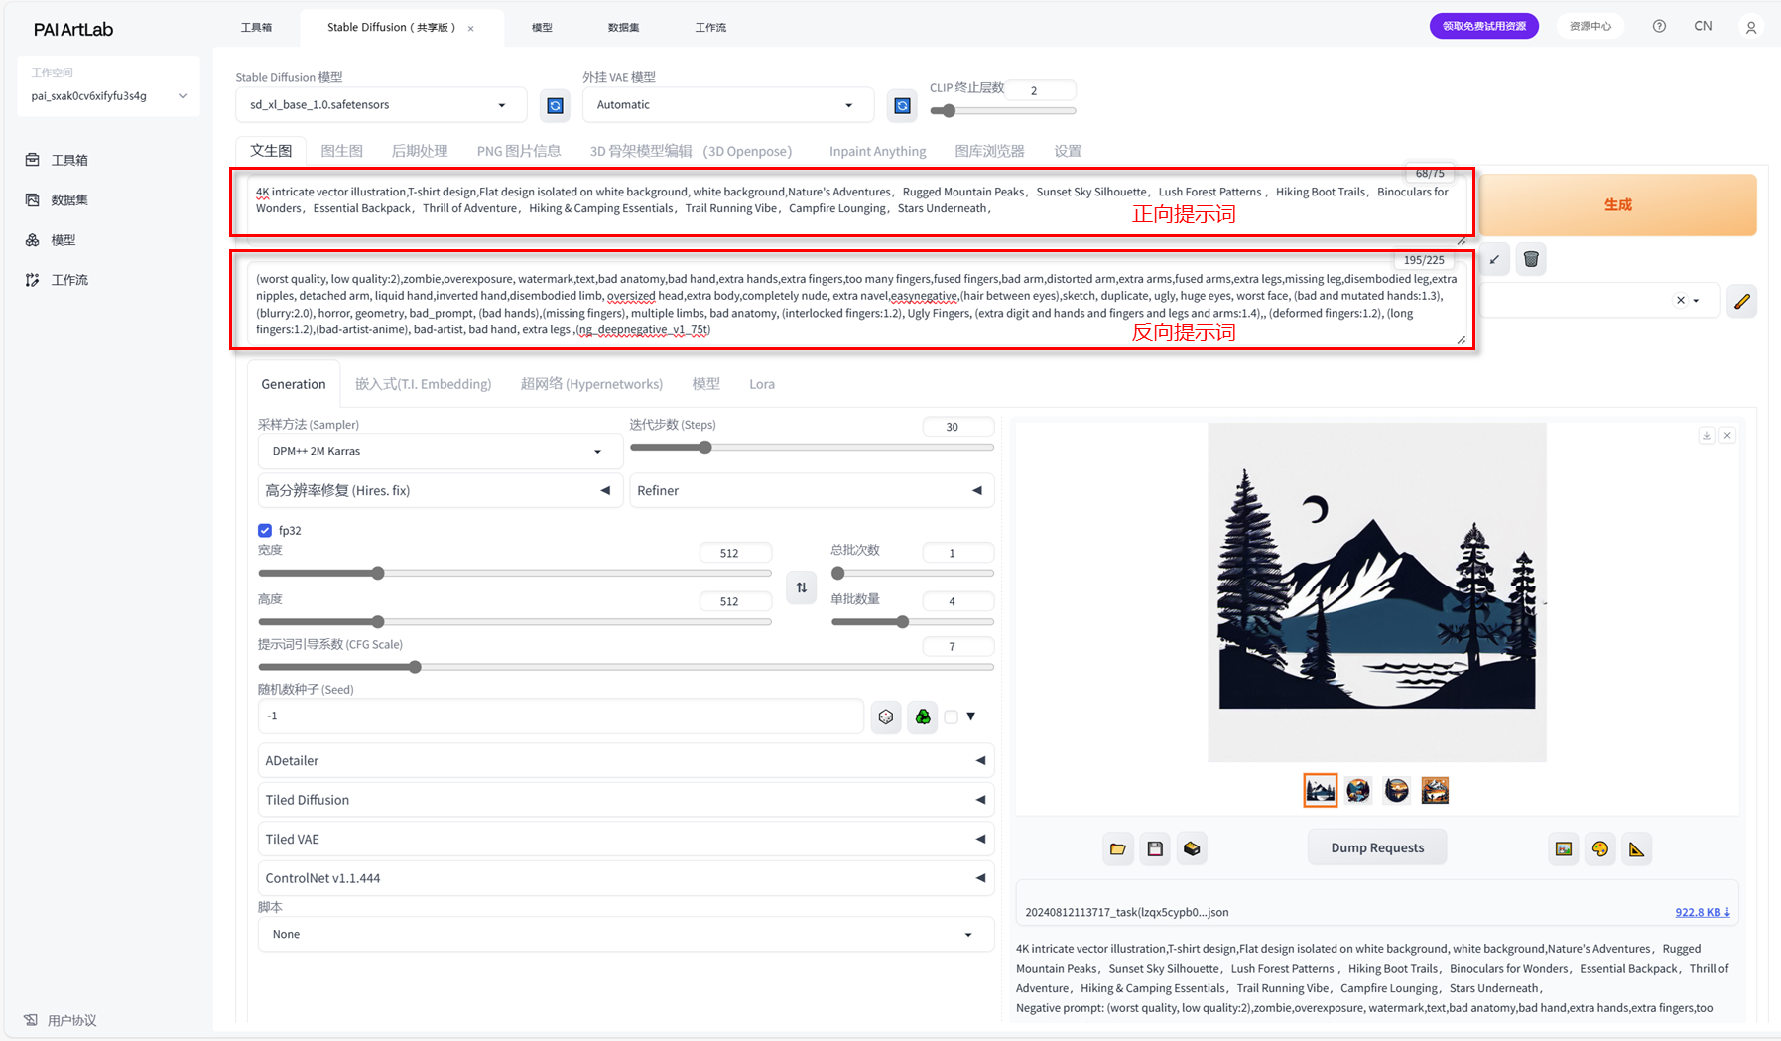Clear the selected styles with the x
This screenshot has width=1781, height=1041.
tap(1681, 300)
